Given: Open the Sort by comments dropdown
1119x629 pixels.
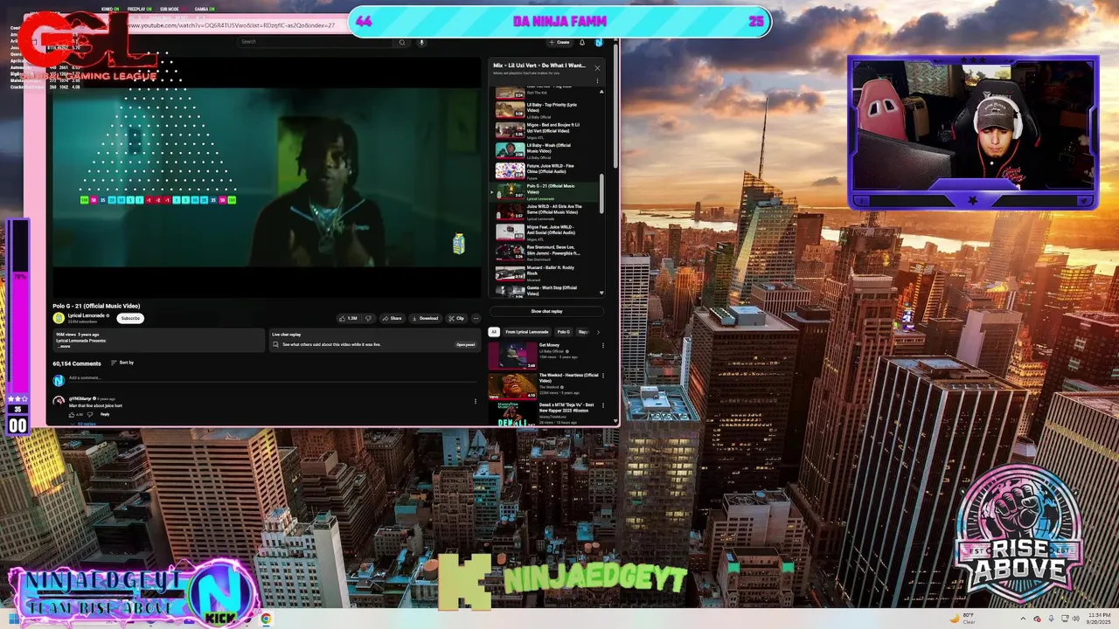Looking at the screenshot, I should (x=122, y=363).
